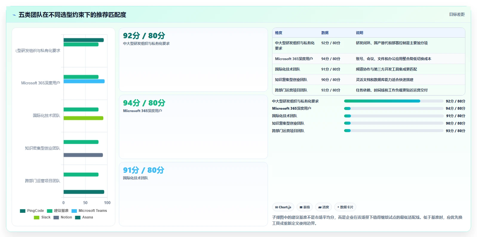Image resolution: width=477 pixels, height=237 pixels.
Task: Click x-axis tick label 100
Action: [x=107, y=203]
